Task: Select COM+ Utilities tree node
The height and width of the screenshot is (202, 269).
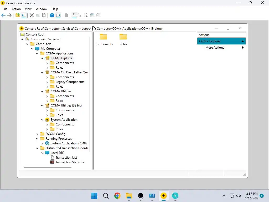Action: (61, 91)
